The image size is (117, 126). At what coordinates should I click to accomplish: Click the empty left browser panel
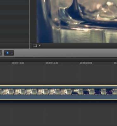15,21
